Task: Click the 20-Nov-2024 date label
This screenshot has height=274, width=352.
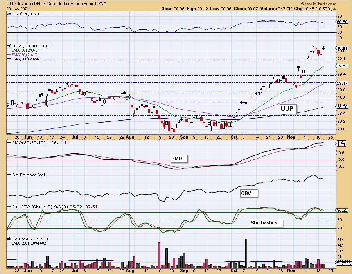Action: (18, 9)
